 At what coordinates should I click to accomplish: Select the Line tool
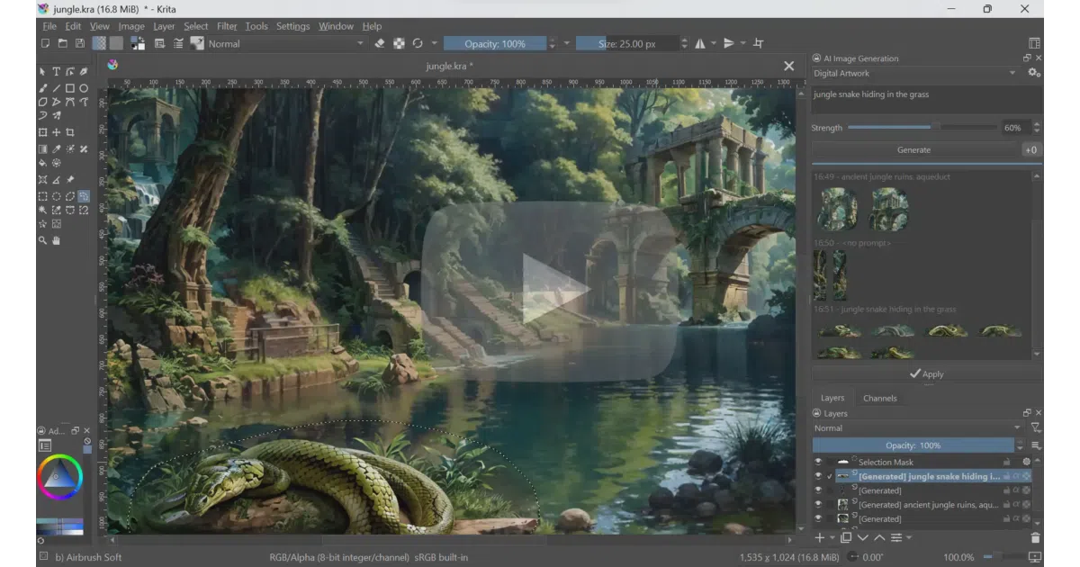56,88
